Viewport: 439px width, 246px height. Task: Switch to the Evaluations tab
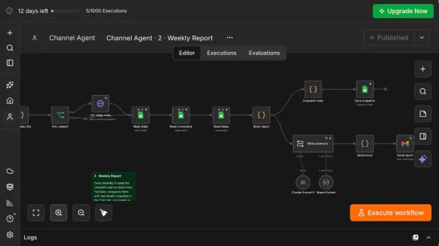click(x=264, y=53)
